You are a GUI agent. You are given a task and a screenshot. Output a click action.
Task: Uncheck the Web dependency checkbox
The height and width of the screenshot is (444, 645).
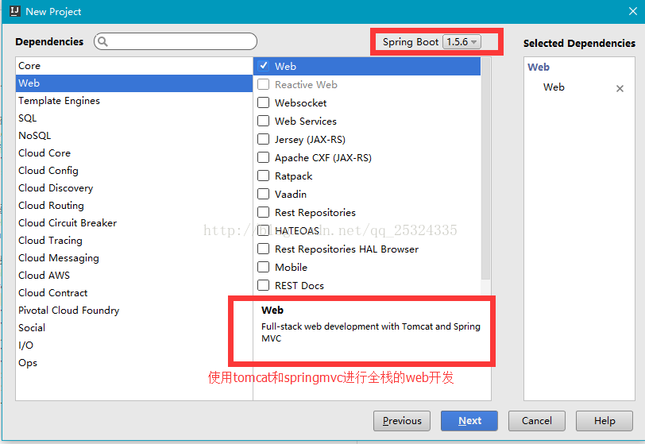click(263, 66)
